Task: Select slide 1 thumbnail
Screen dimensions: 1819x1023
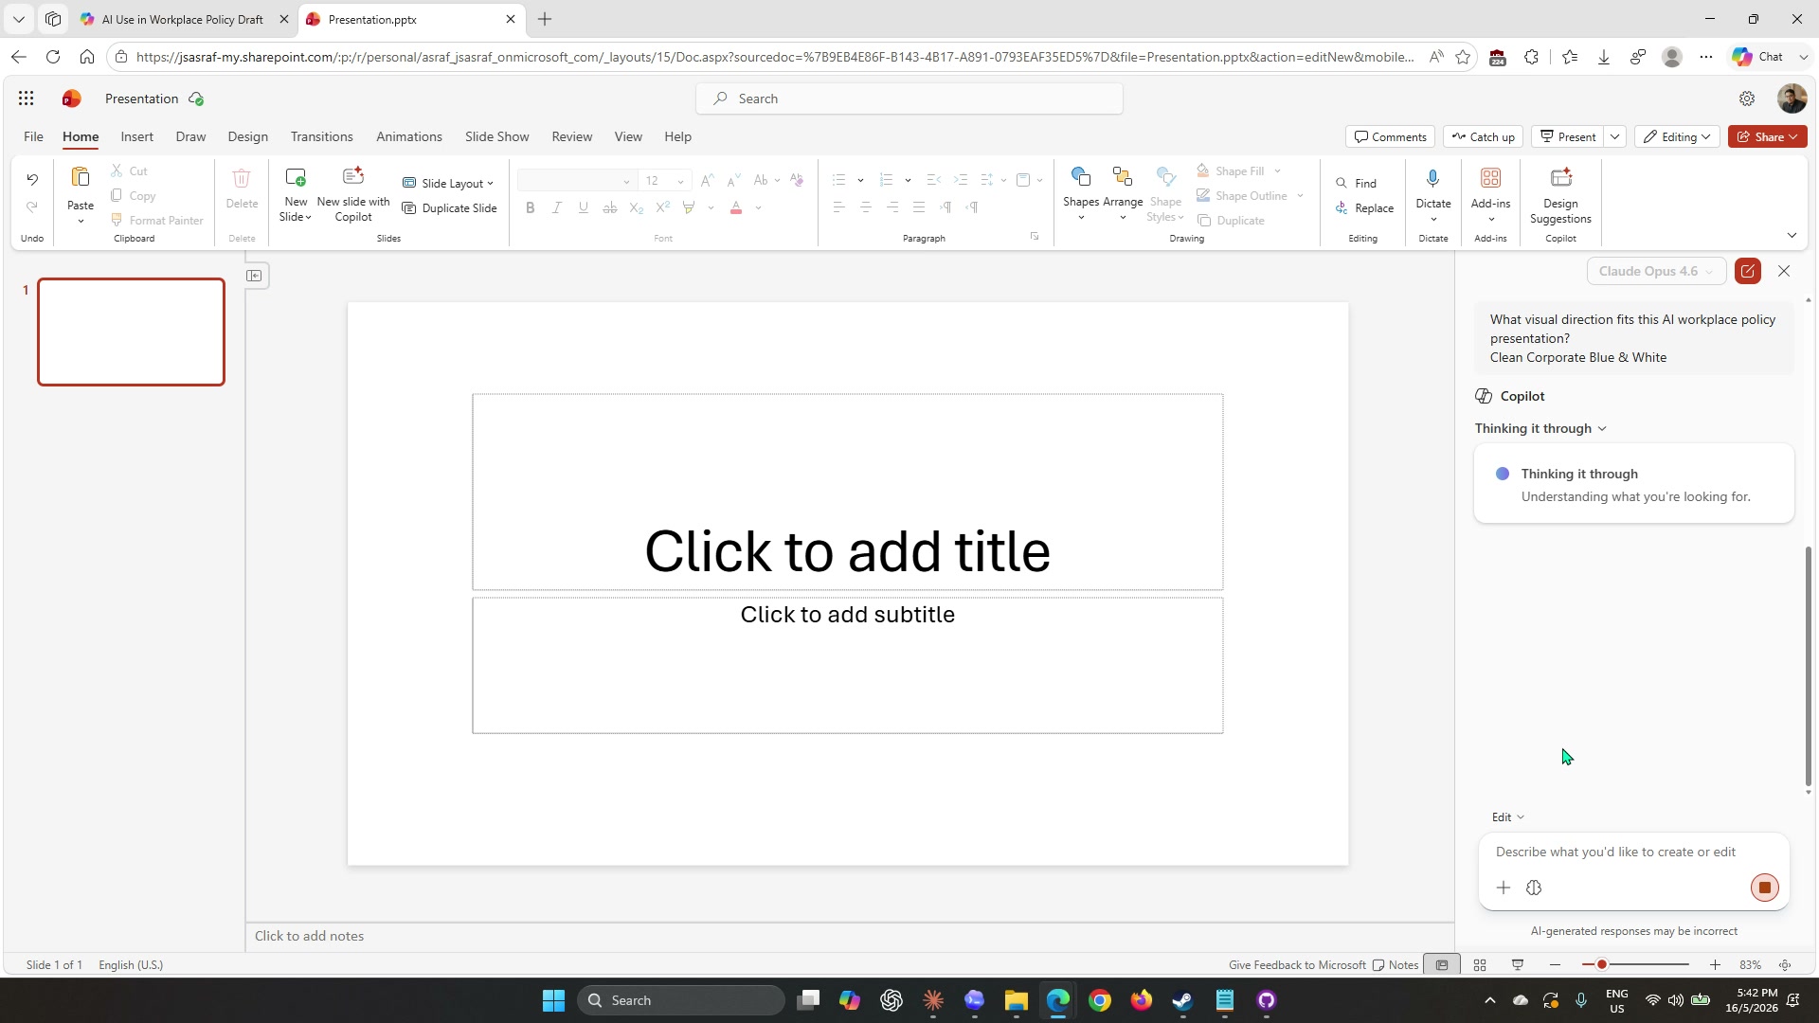Action: [x=131, y=332]
